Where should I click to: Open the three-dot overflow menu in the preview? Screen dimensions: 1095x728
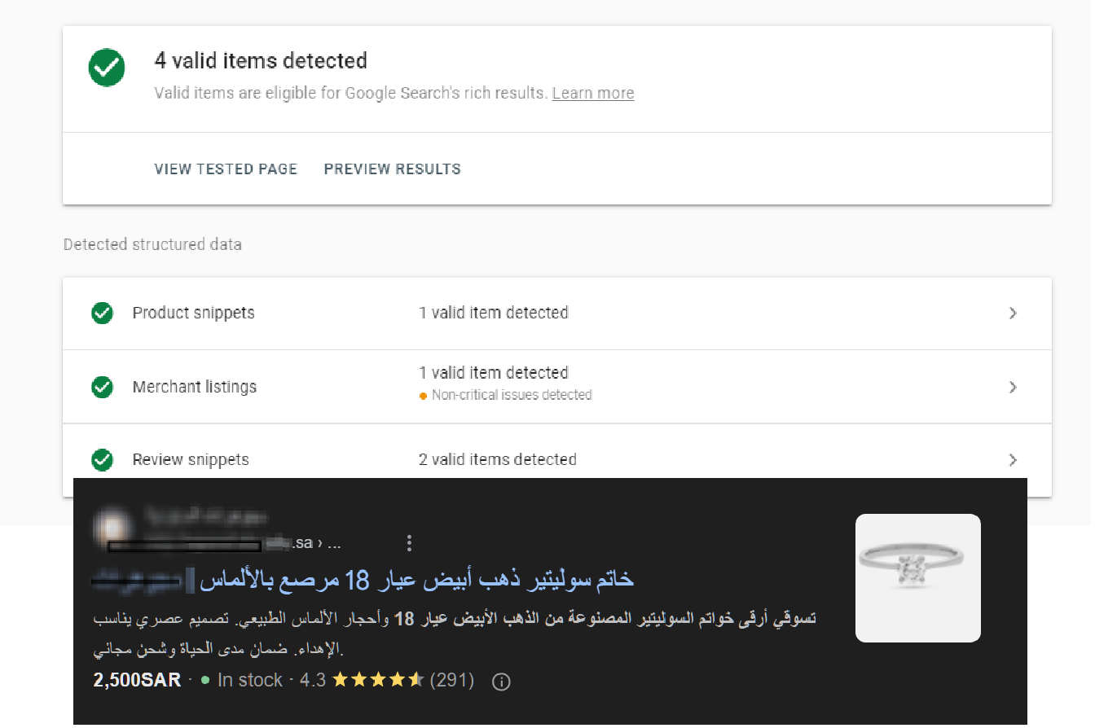(408, 542)
